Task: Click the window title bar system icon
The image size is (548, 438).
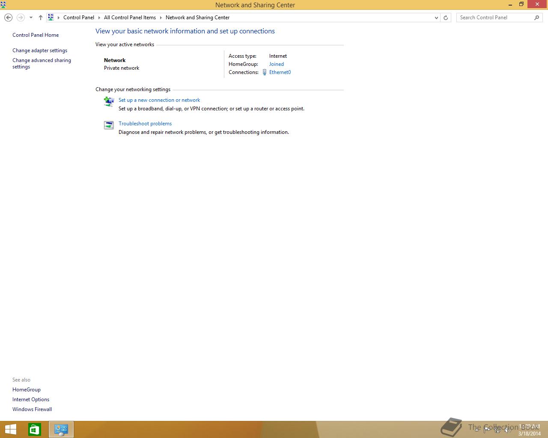Action: coord(3,5)
